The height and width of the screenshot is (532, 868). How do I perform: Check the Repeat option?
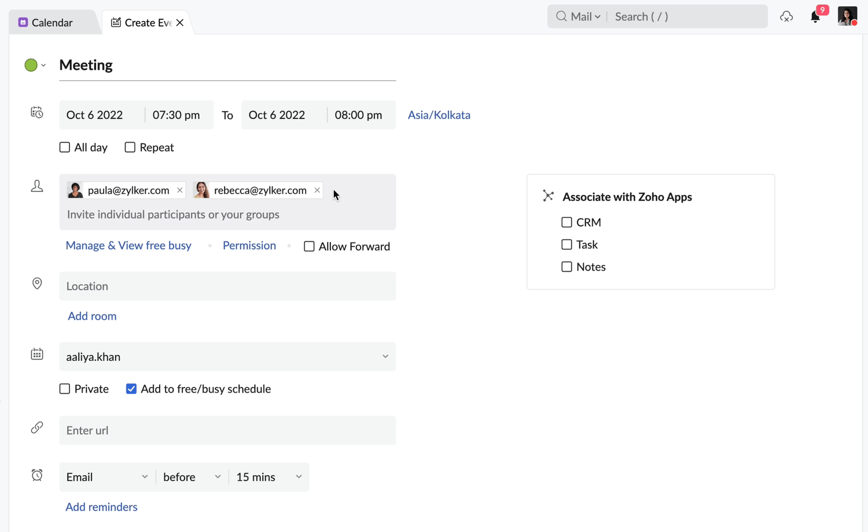[x=130, y=147]
